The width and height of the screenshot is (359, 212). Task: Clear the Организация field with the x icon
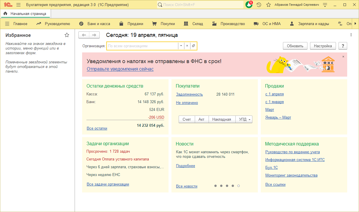coord(187,46)
